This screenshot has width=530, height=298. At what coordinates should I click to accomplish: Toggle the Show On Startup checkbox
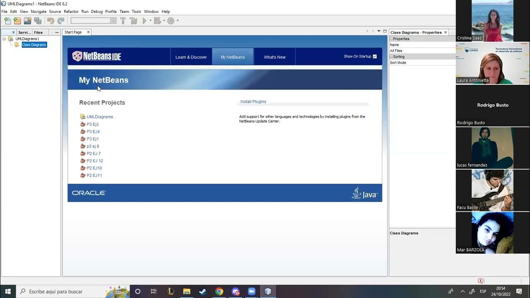(375, 56)
